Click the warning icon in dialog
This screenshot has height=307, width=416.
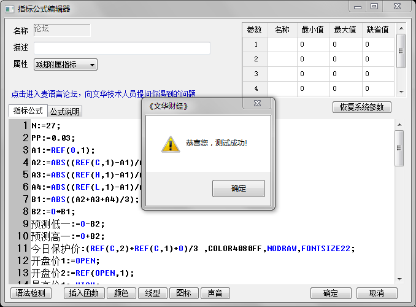[171, 144]
